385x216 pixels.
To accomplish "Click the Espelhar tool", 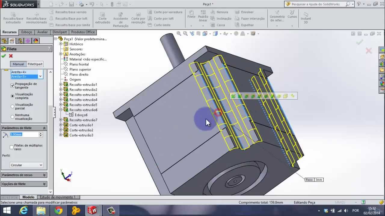I will [244, 25].
